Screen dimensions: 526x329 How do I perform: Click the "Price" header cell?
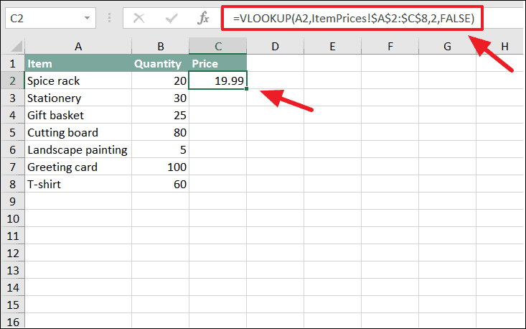[x=218, y=63]
